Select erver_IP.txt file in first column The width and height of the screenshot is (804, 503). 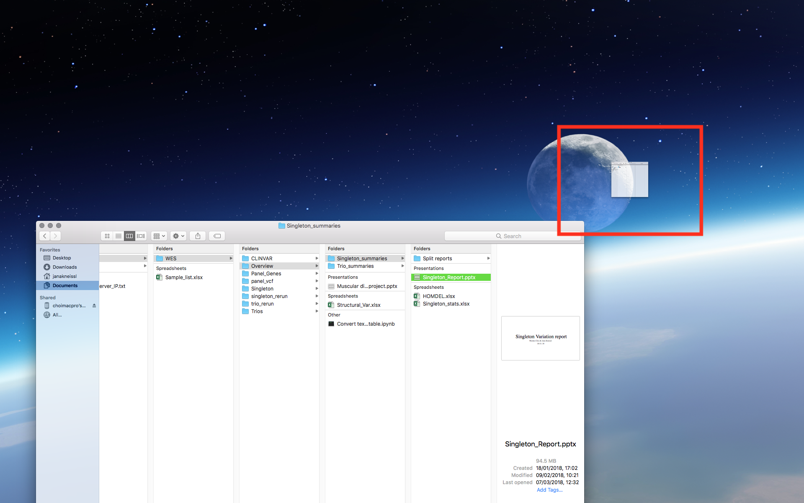(x=112, y=286)
